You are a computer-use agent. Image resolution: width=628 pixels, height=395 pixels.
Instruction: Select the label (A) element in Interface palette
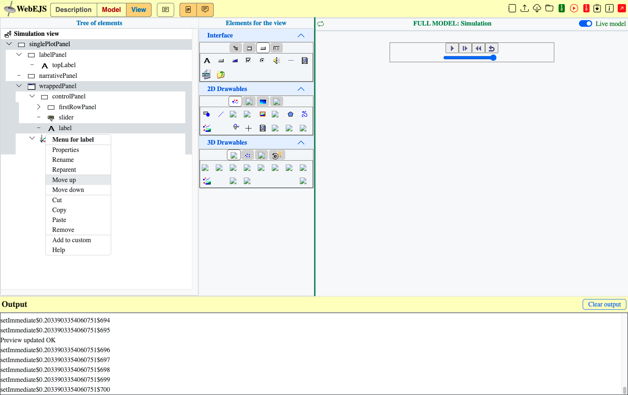(207, 61)
